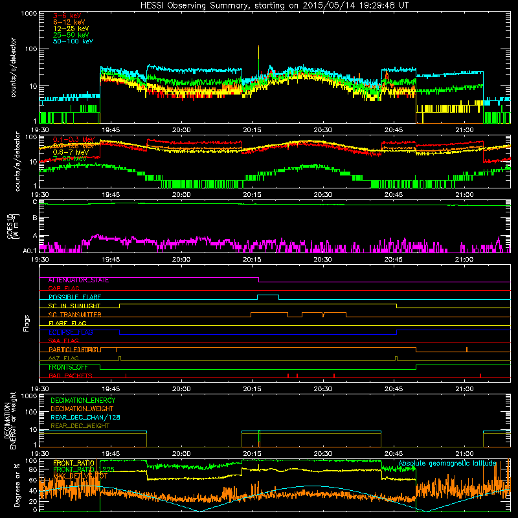The height and width of the screenshot is (518, 518).
Task: Select the FRONTS_OFF flag label
Action: (68, 367)
